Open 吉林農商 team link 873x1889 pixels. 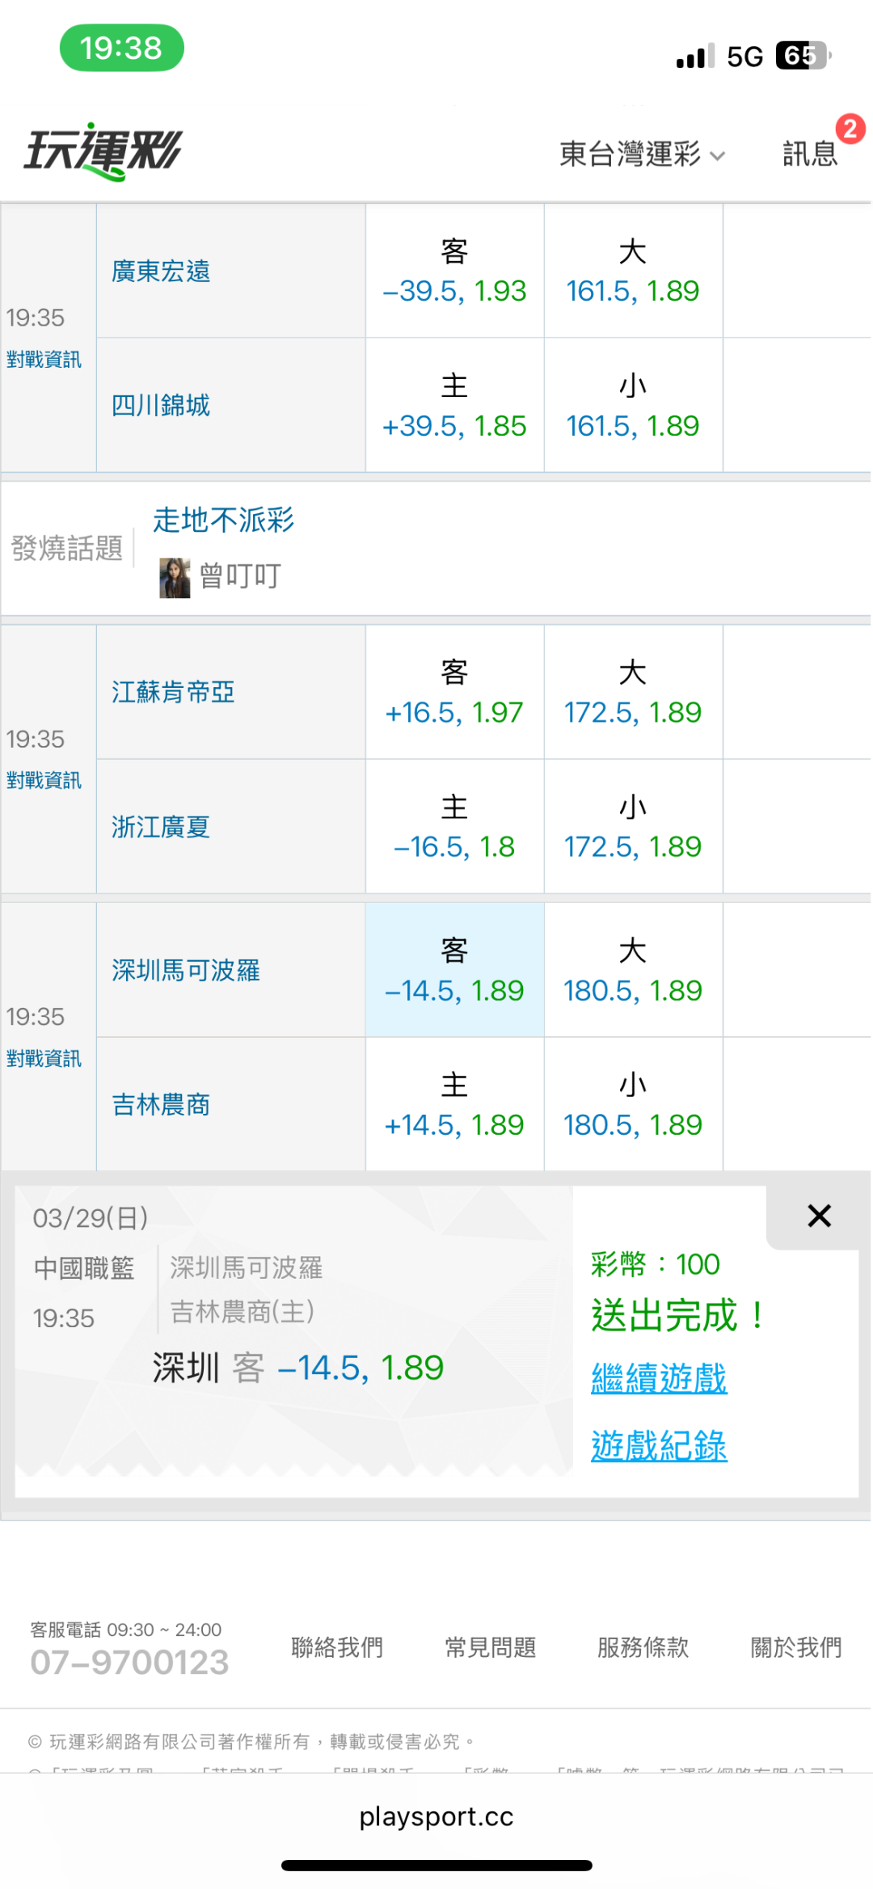[161, 1104]
